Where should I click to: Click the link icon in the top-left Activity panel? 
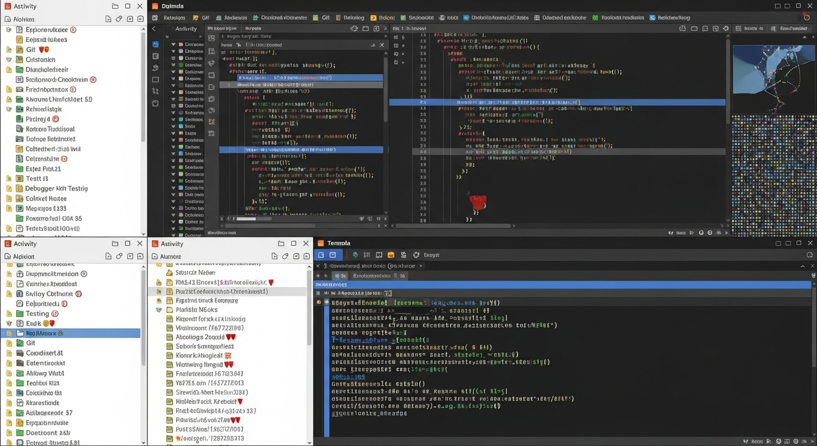click(119, 19)
